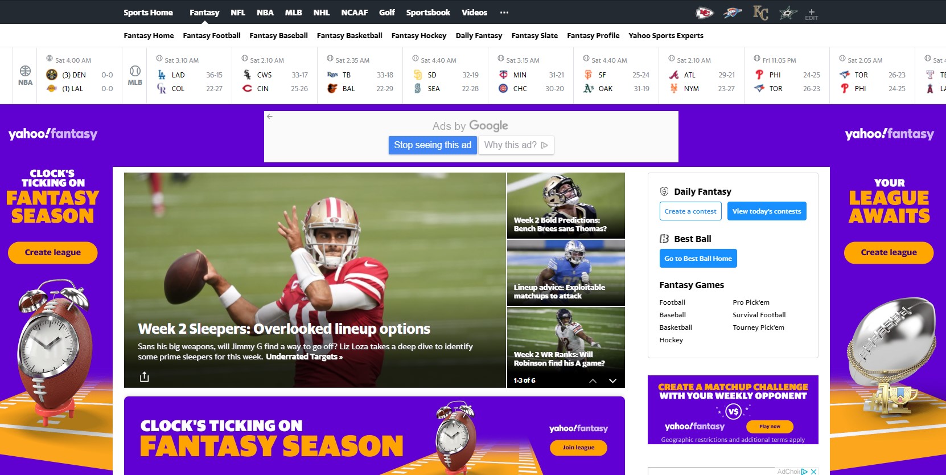Click Go to Best Ball Home
The width and height of the screenshot is (946, 475).
tap(698, 259)
